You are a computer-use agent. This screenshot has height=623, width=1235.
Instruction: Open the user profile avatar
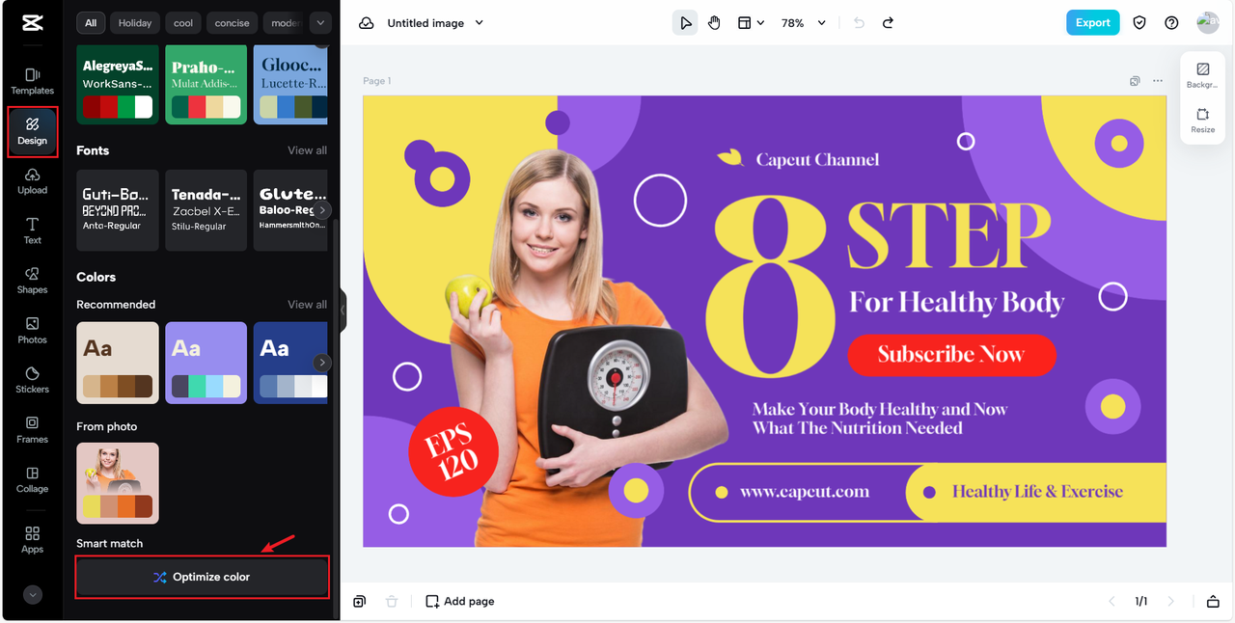pos(1207,23)
